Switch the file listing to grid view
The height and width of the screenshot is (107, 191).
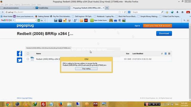pyautogui.click(x=169, y=53)
